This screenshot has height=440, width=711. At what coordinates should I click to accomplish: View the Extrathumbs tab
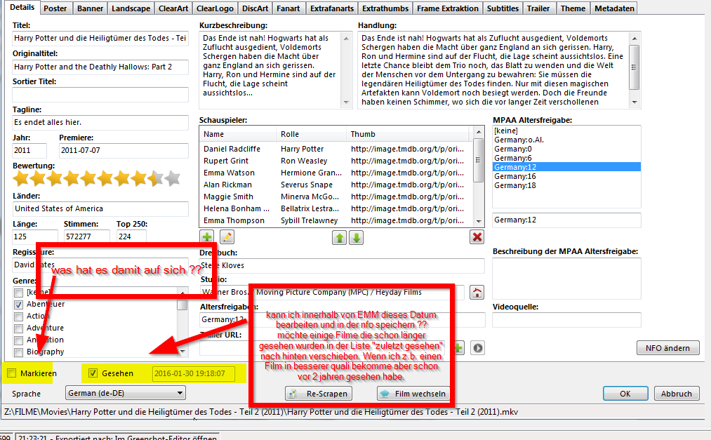coord(385,8)
